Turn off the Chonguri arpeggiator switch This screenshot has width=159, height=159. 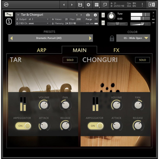click(x=96, y=126)
